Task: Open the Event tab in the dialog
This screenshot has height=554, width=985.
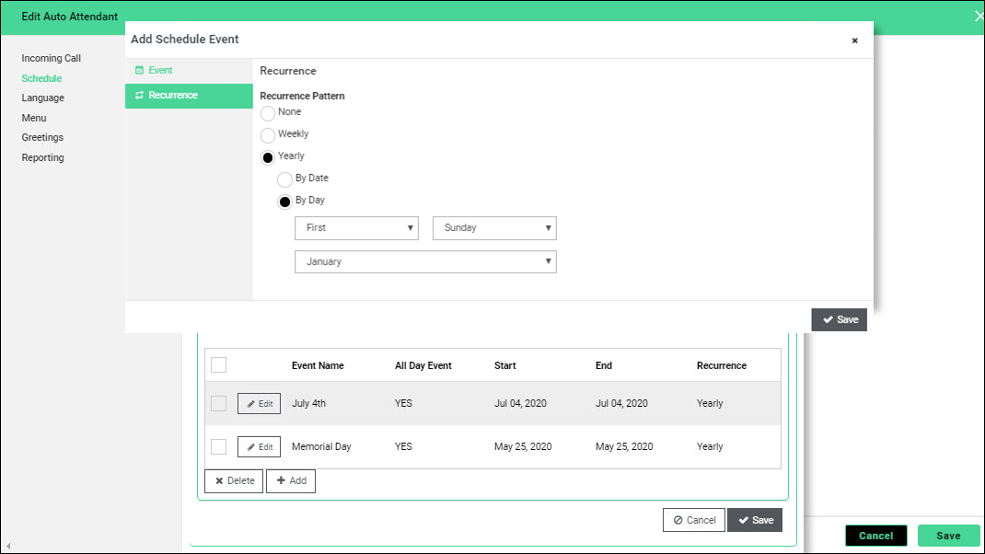Action: pos(160,71)
